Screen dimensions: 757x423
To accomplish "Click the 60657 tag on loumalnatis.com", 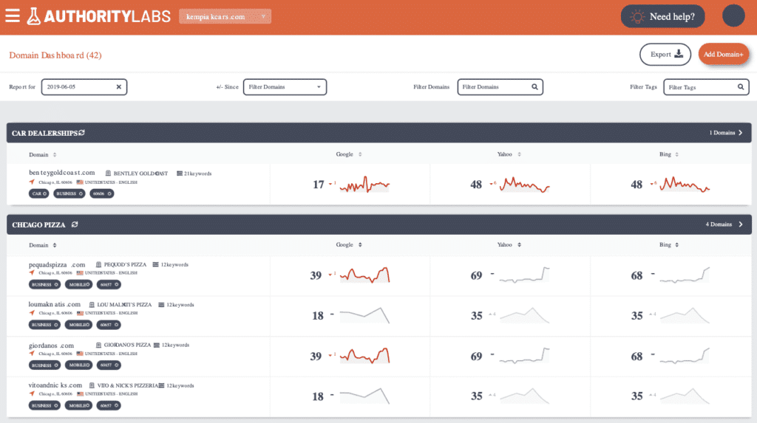I will [109, 325].
